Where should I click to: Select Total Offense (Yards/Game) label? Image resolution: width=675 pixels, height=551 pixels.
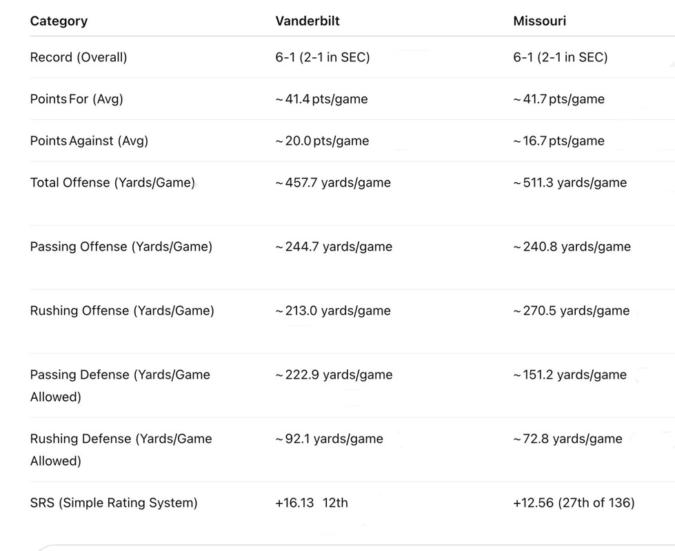(112, 183)
